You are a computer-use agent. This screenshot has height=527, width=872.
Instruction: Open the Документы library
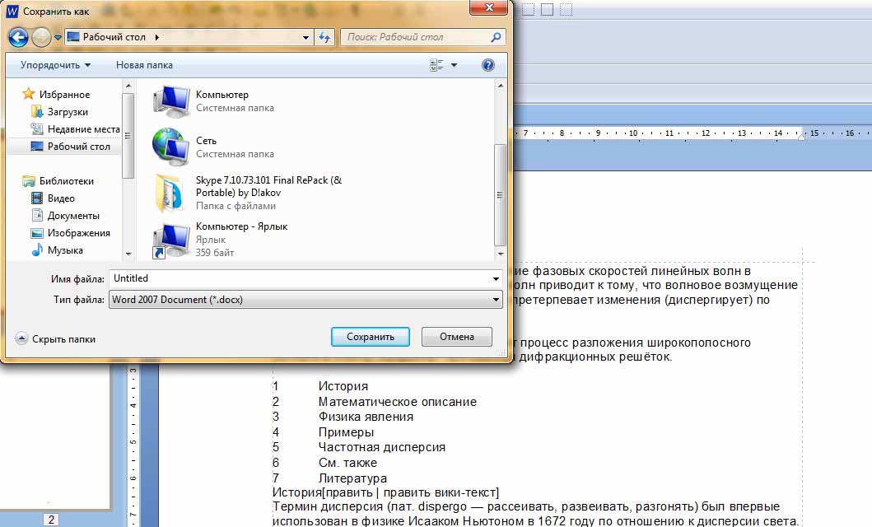click(73, 215)
